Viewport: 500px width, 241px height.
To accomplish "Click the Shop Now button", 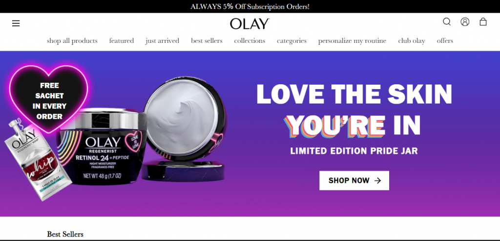I will pos(354,181).
